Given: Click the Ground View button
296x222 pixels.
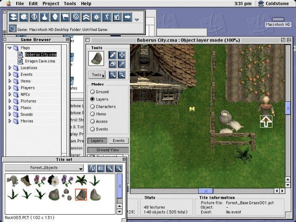Looking at the screenshot, I should (x=108, y=150).
